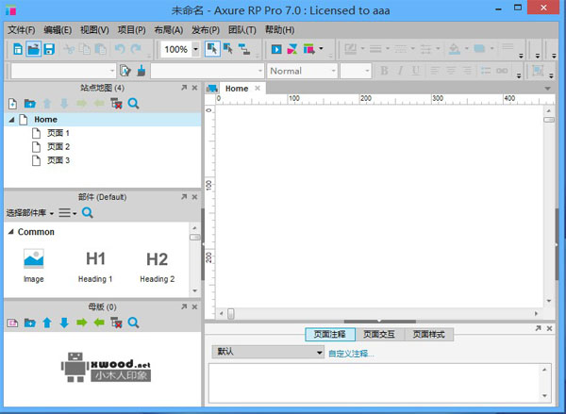Click the AxShare publish icon
This screenshot has width=566, height=414.
(292, 49)
